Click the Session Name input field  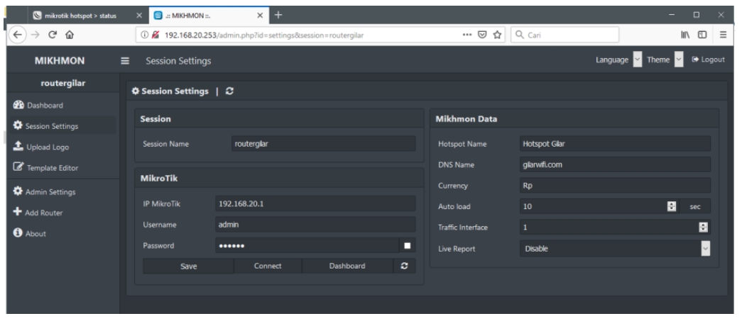point(324,144)
